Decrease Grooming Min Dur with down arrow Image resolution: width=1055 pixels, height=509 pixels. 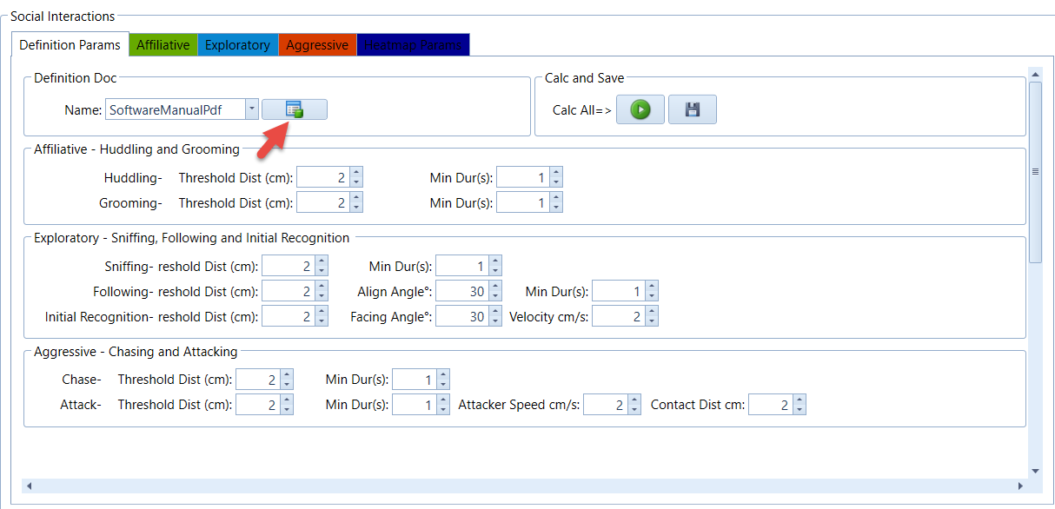[x=556, y=208]
